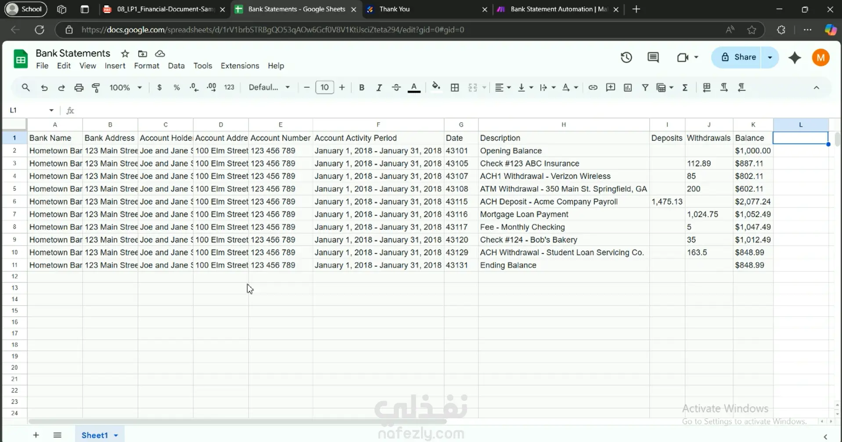The width and height of the screenshot is (842, 442).
Task: Open the Google account avatar M
Action: tap(820, 57)
